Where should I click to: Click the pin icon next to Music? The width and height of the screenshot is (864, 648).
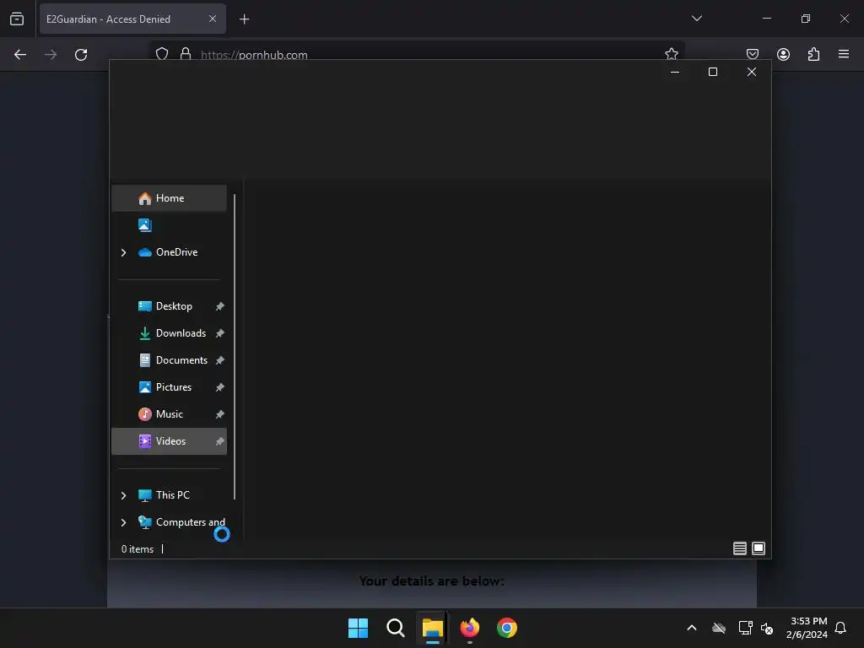coord(220,414)
